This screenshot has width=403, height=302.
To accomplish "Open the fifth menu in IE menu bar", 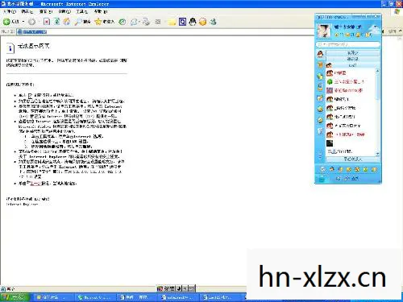I will (82, 11).
